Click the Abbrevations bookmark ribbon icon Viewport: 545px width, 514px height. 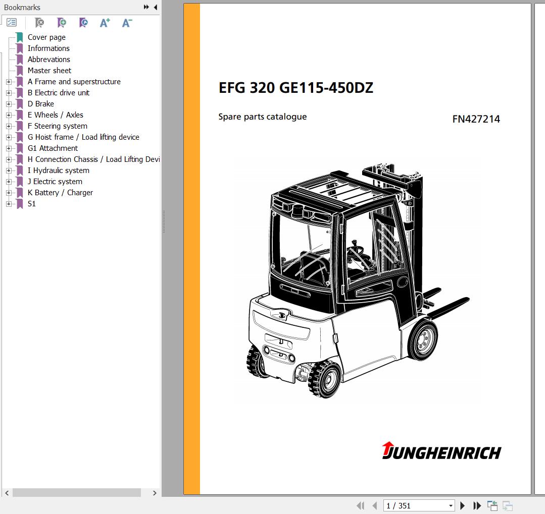[x=20, y=60]
